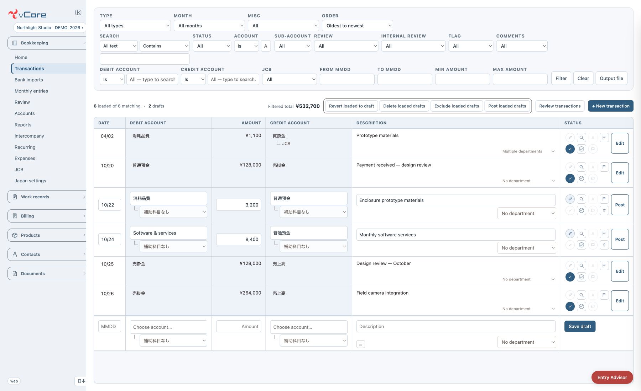Open Japan settings in sidebar

(x=30, y=181)
